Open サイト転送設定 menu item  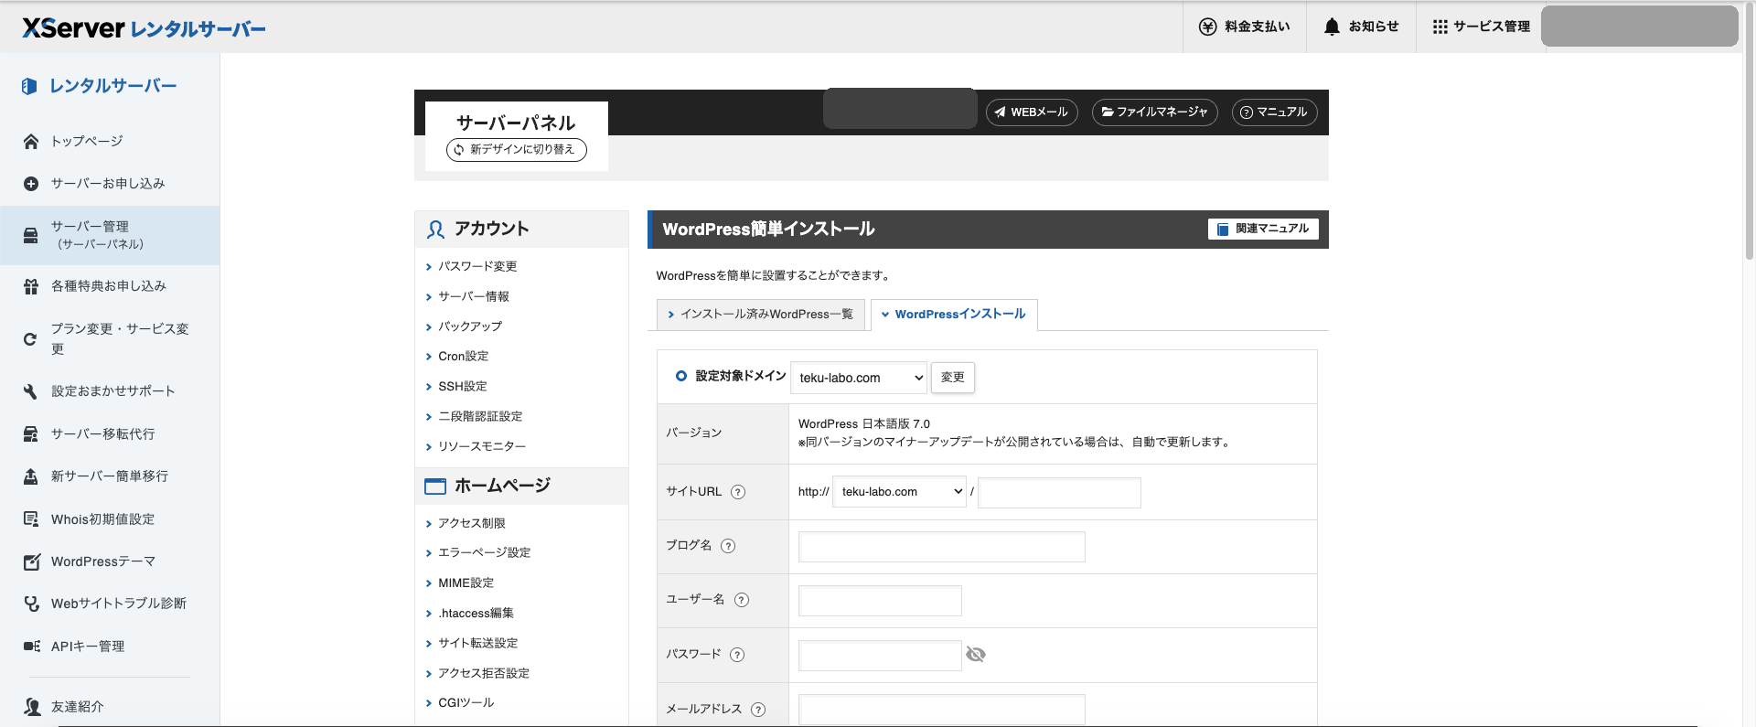477,643
